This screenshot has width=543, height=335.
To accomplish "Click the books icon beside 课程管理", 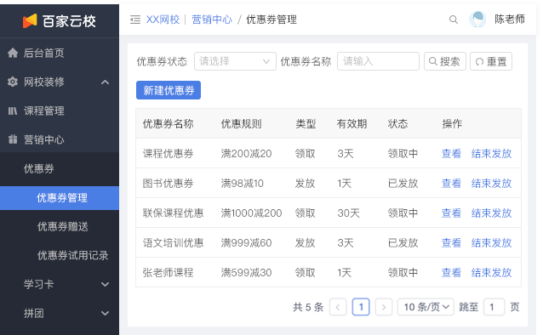I will tap(13, 111).
